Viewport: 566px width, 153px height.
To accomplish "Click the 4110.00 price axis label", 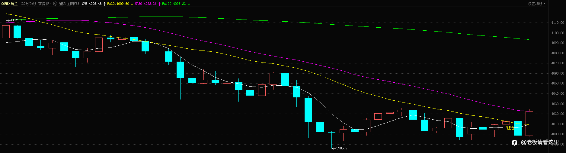I will point(558,23).
